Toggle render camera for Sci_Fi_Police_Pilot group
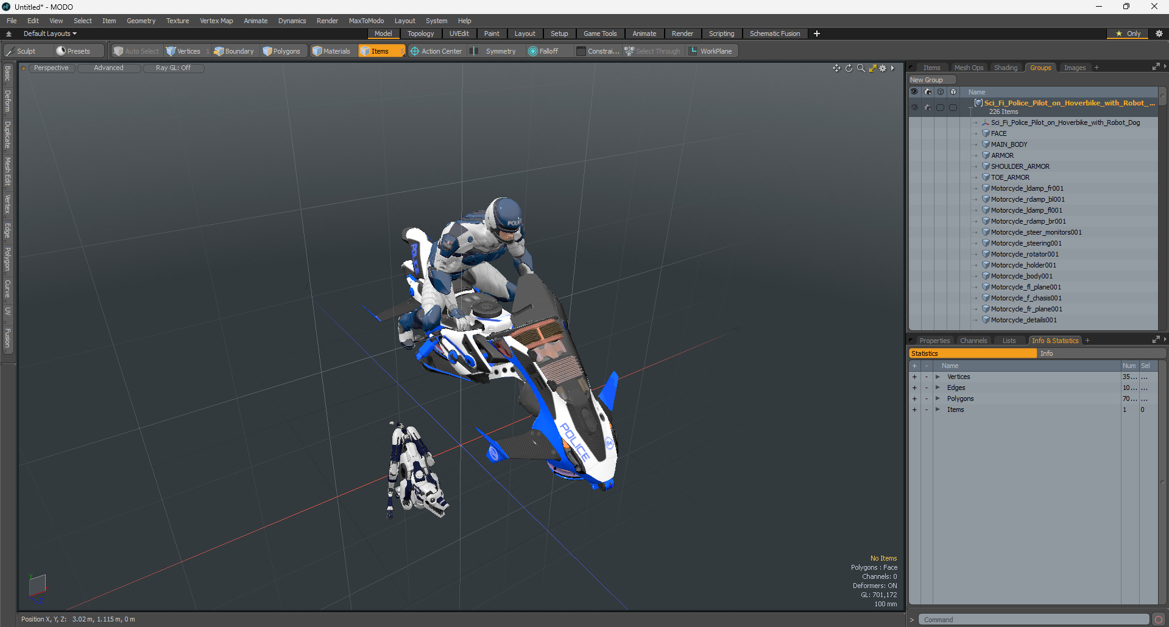This screenshot has height=627, width=1169. point(927,107)
